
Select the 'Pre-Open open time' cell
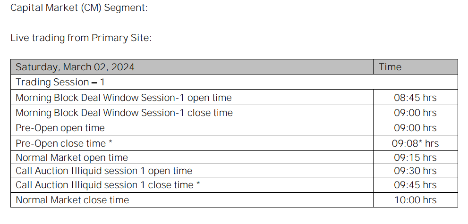tap(60, 128)
